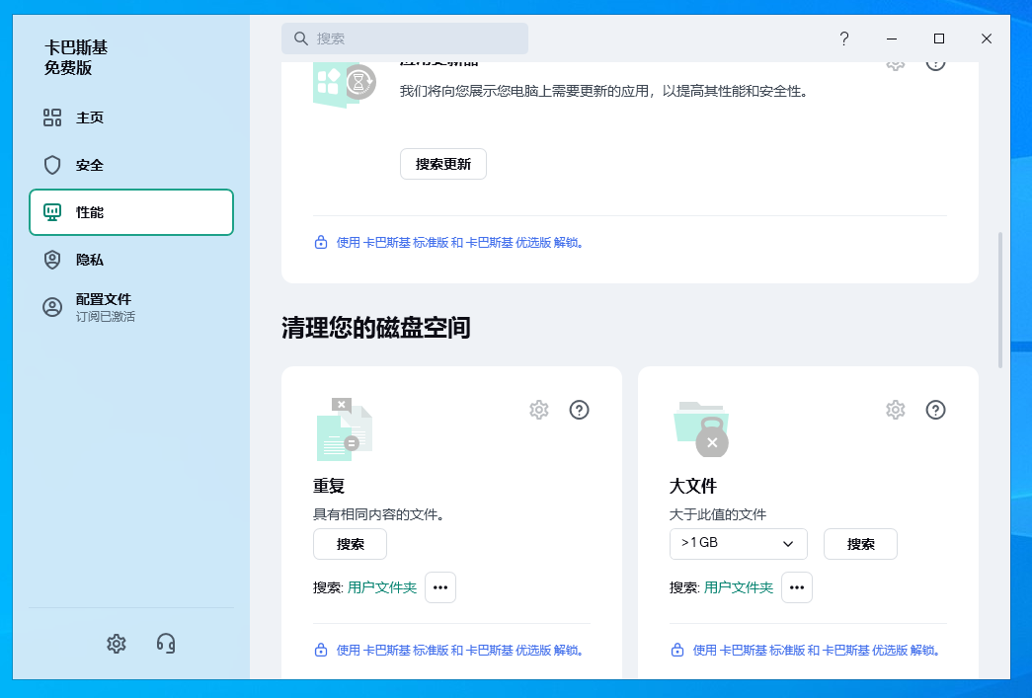Image resolution: width=1032 pixels, height=698 pixels.
Task: Click the search magnifier icon
Action: point(301,39)
